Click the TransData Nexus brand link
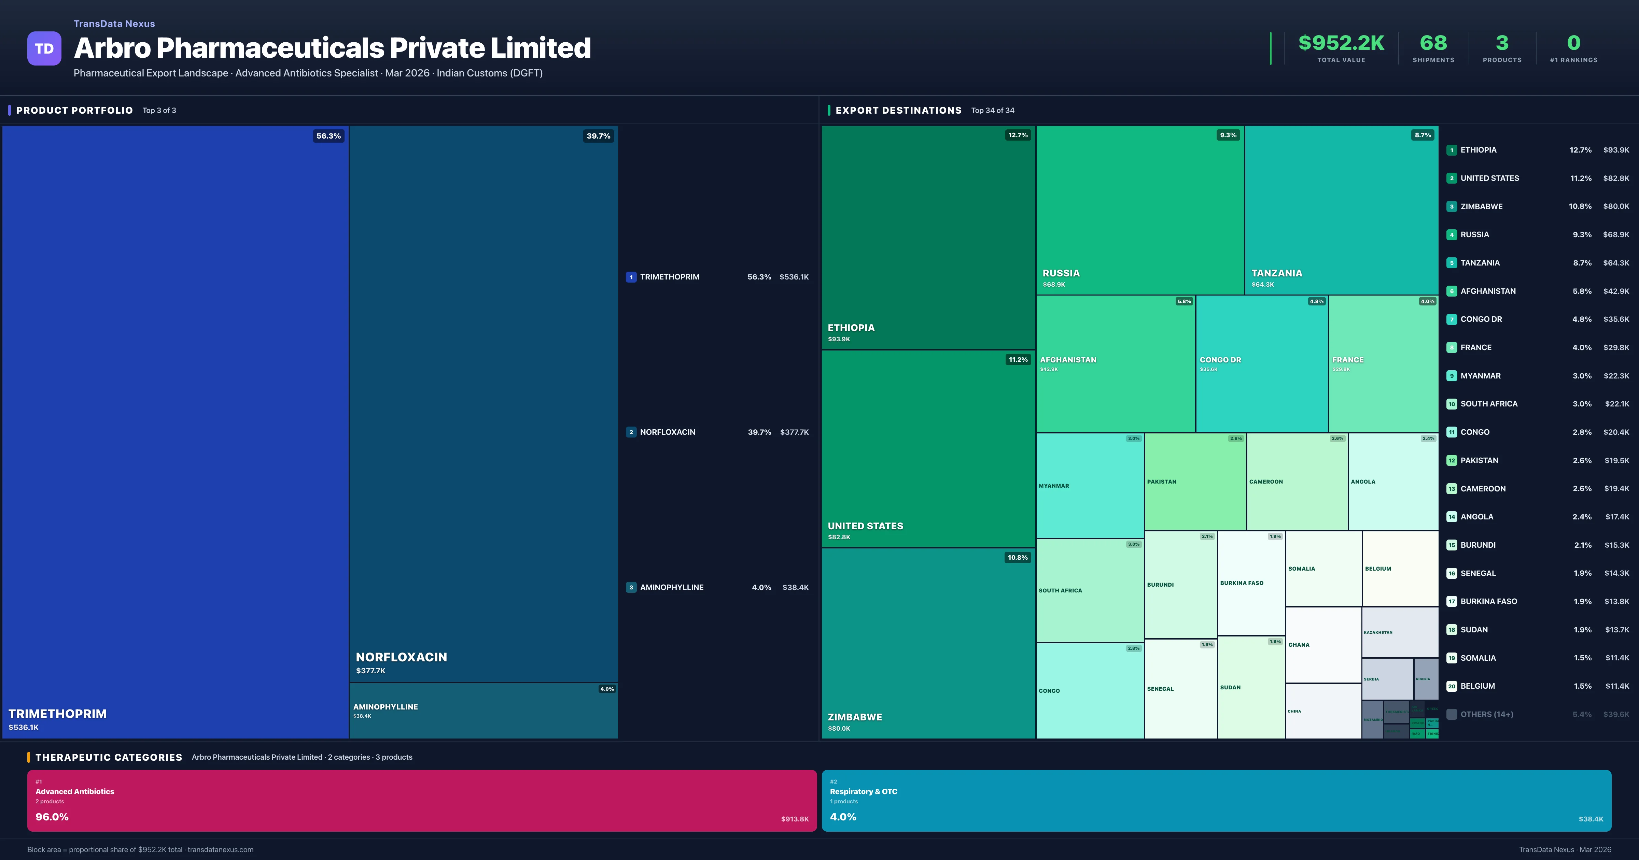Viewport: 1639px width, 860px height. (114, 24)
